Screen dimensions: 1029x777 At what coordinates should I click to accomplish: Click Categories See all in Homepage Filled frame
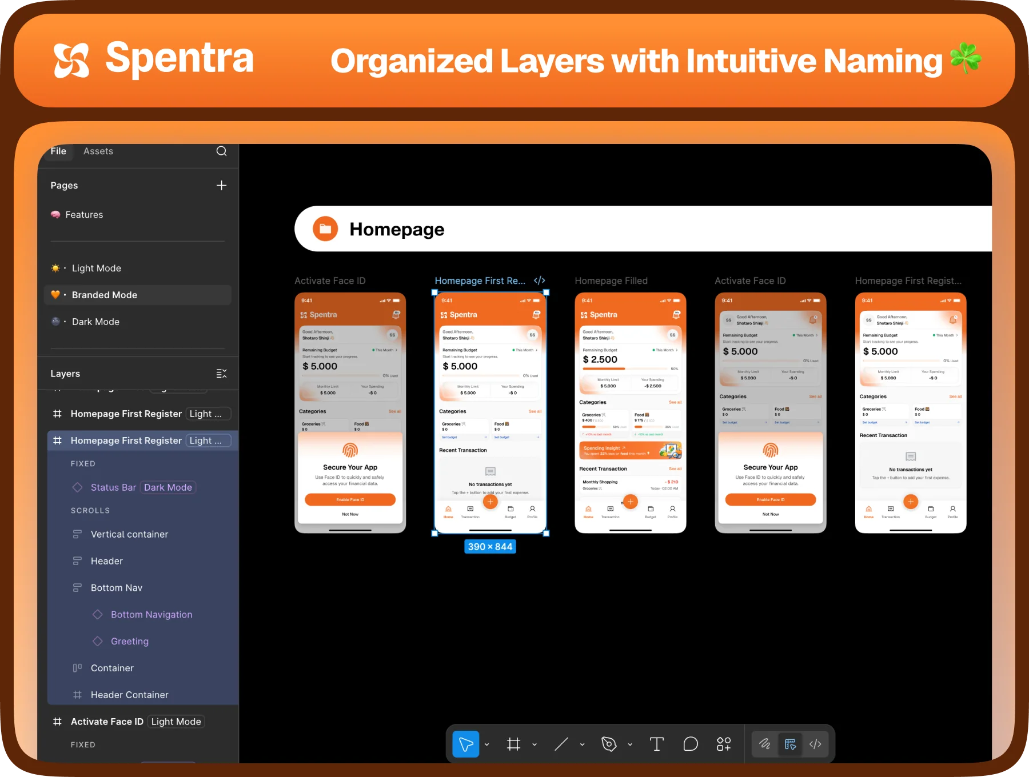click(675, 402)
